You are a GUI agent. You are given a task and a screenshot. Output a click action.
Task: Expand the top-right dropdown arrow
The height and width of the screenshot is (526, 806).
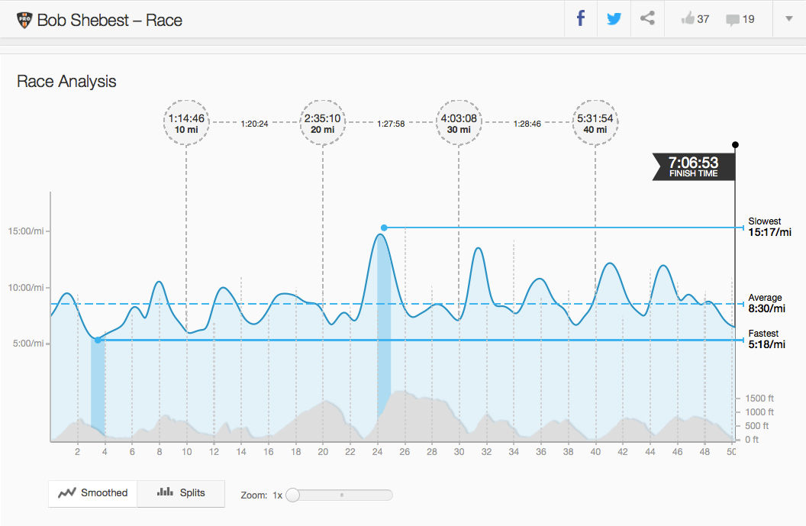(788, 19)
